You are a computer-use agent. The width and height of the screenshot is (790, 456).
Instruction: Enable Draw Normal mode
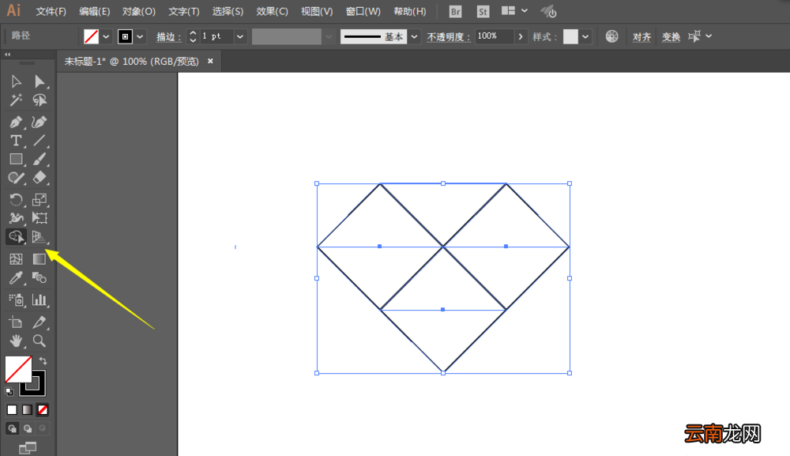[x=12, y=429]
